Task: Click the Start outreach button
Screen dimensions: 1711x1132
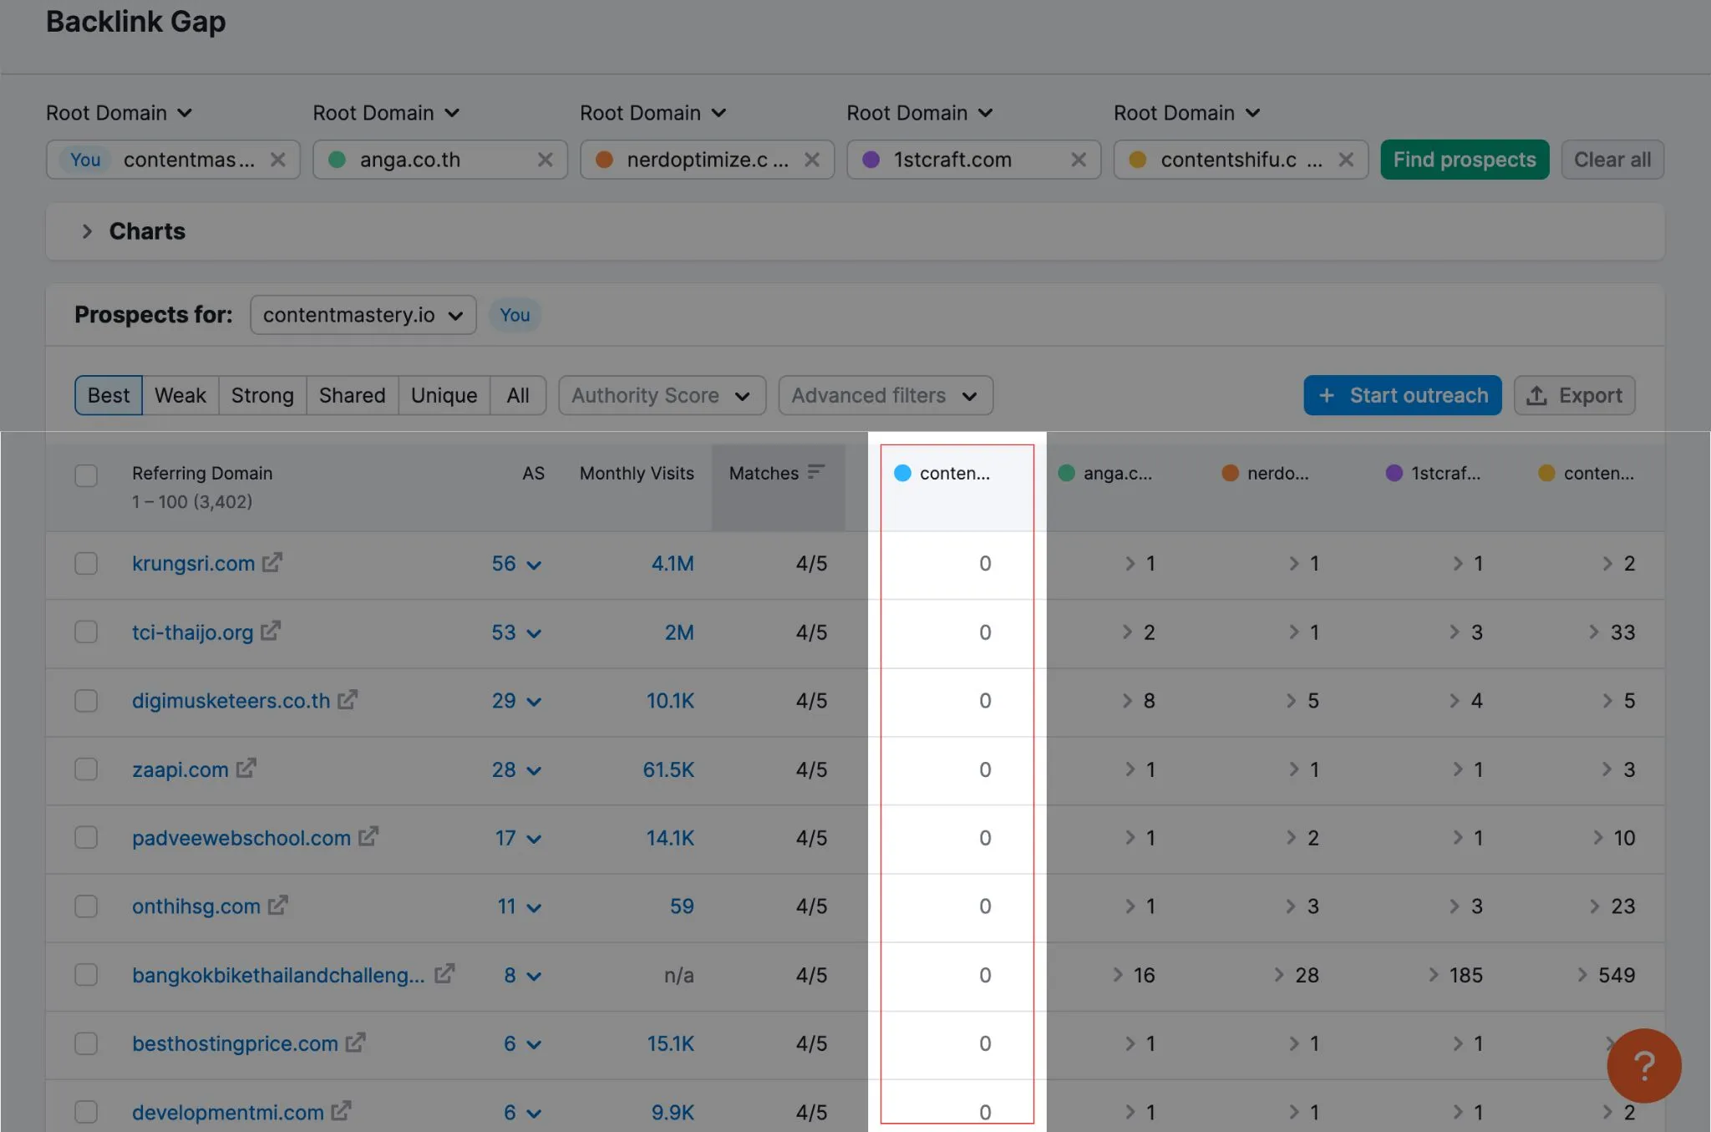Action: point(1403,395)
